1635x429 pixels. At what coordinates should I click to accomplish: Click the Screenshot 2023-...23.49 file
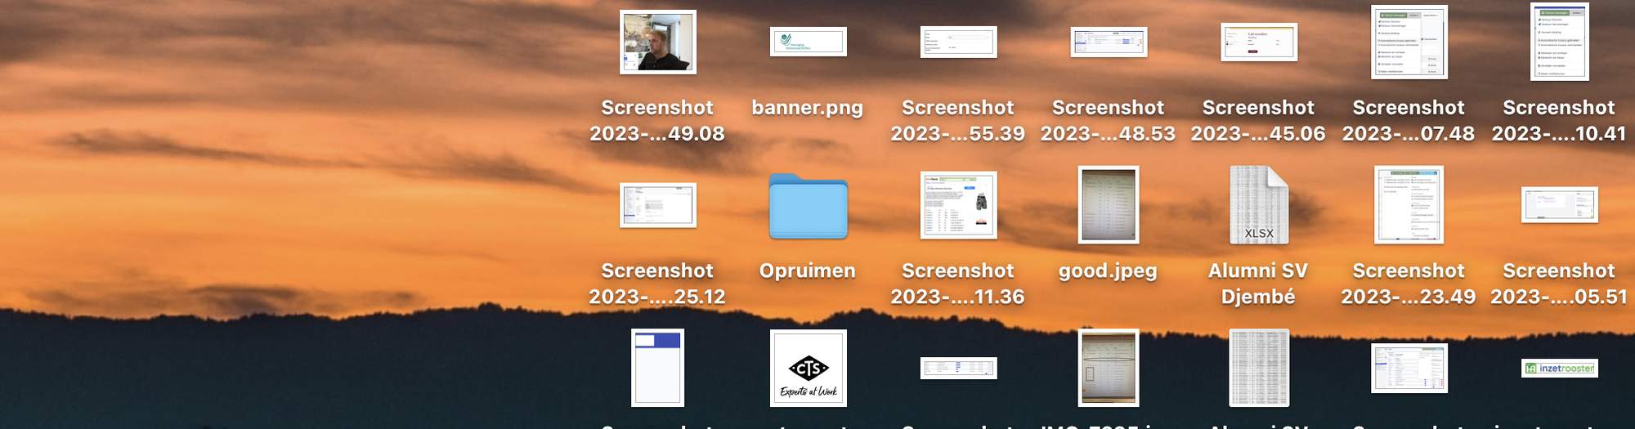(1409, 205)
